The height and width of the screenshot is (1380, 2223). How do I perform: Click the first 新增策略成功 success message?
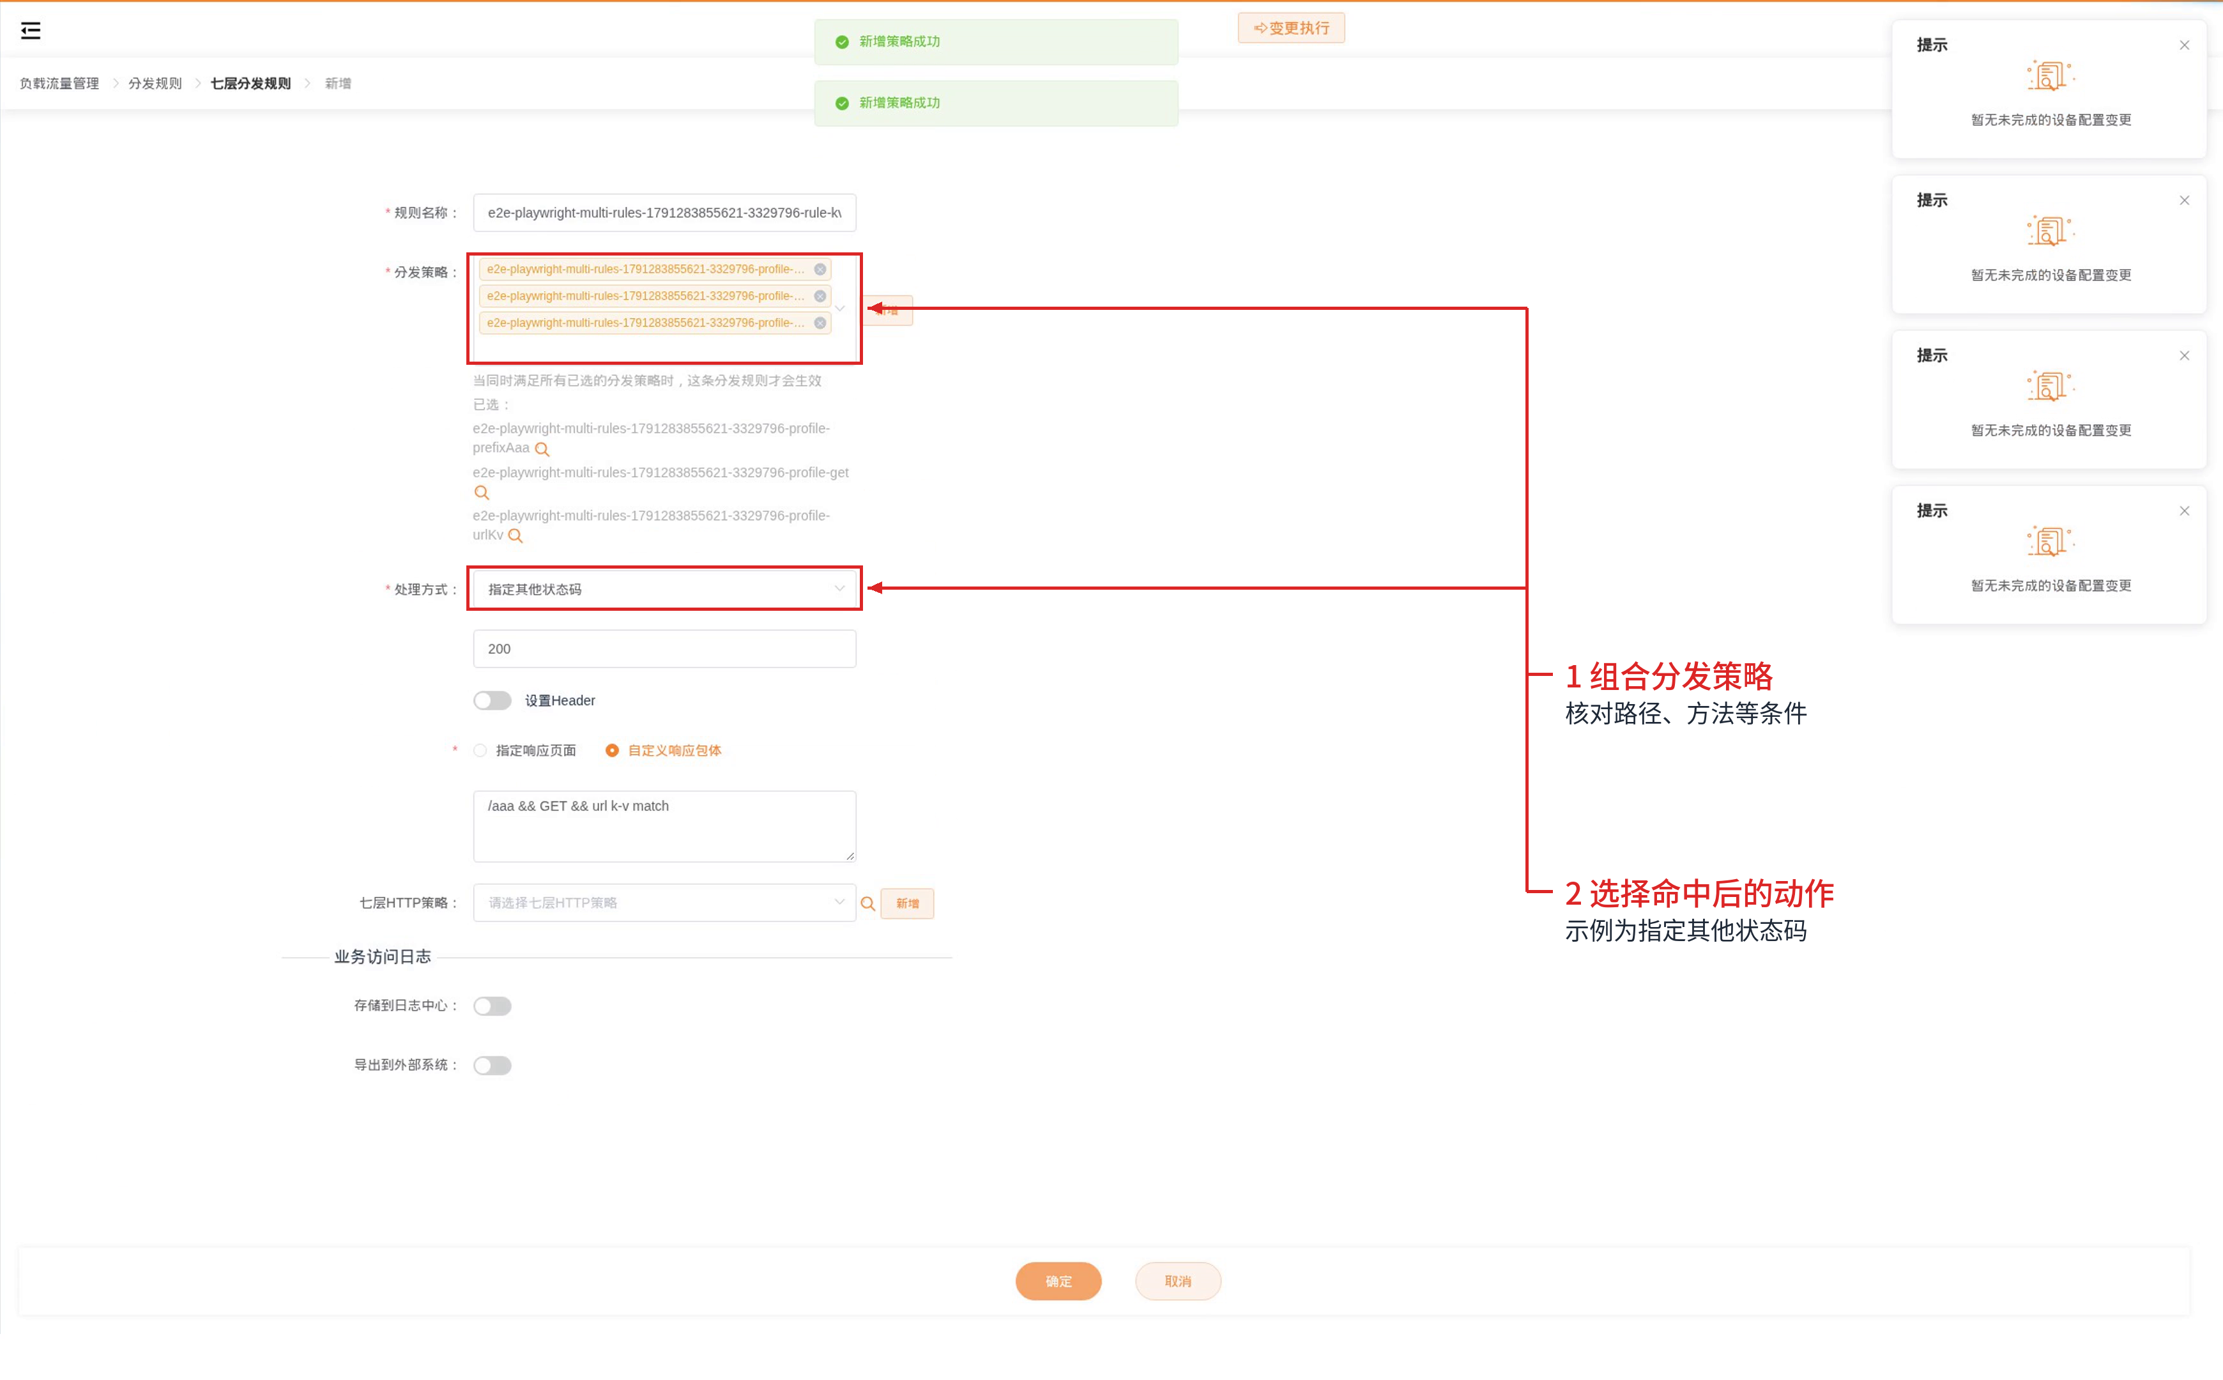[996, 42]
